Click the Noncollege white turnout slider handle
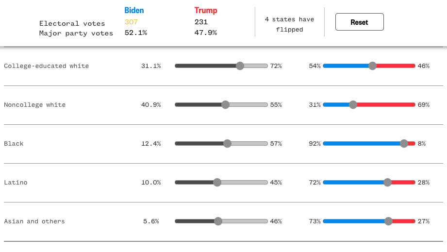 (225, 105)
